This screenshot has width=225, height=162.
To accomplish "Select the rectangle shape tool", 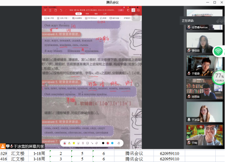I will (x=87, y=143).
